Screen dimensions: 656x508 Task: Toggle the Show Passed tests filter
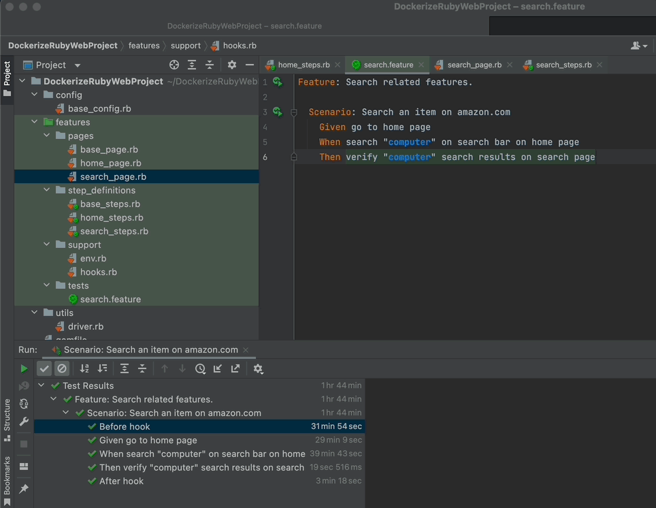point(45,368)
